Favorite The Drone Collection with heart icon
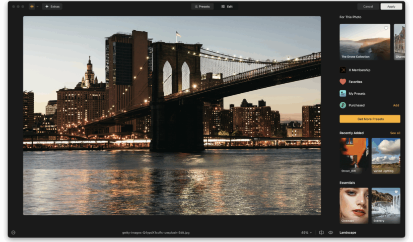Screen dimensions: 413x242 [386, 28]
